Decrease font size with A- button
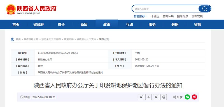This screenshot has height=107, width=224. [x=156, y=97]
